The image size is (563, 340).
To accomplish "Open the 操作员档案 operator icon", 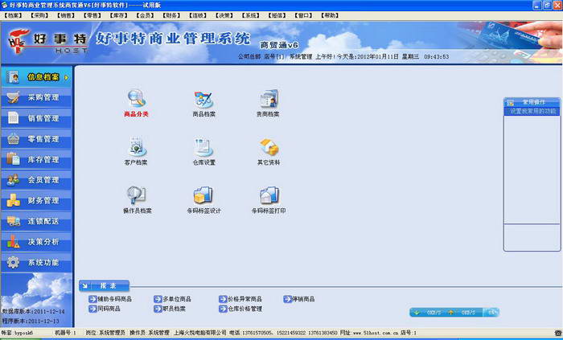I will pyautogui.click(x=137, y=195).
